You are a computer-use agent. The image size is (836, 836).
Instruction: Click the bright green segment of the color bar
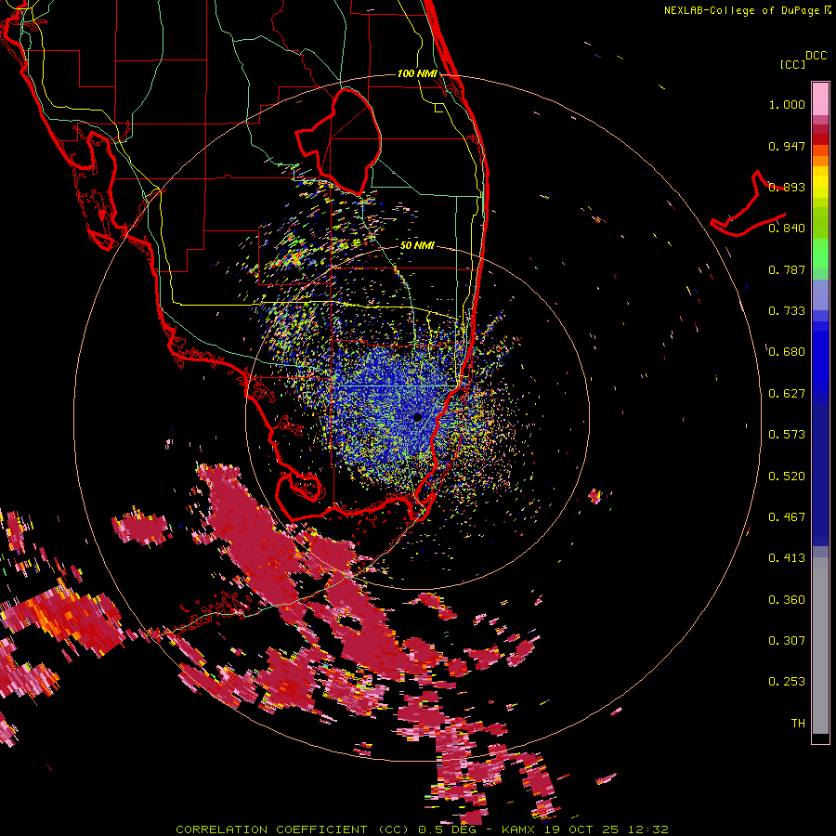point(820,254)
